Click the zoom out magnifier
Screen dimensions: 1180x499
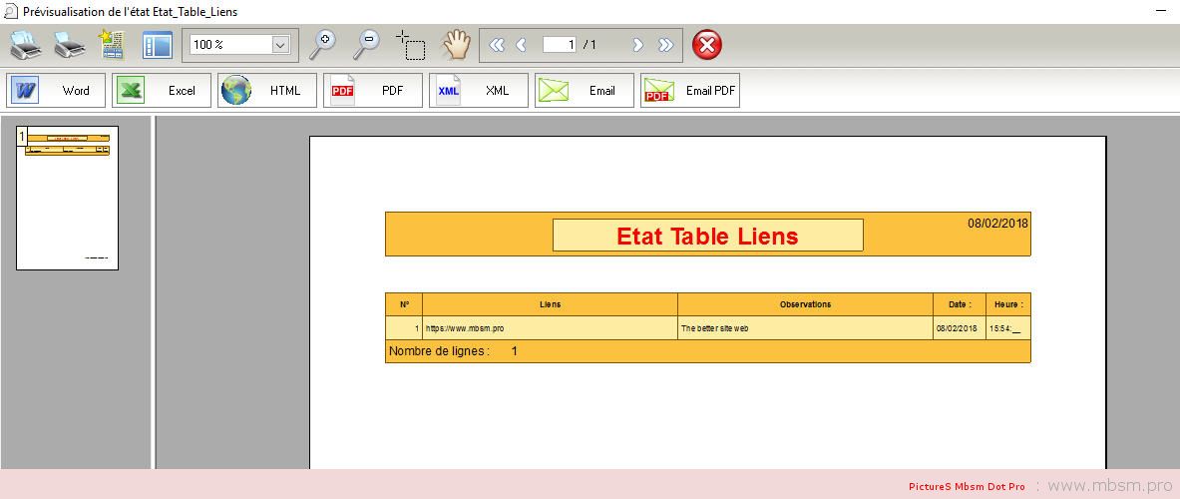(x=367, y=44)
